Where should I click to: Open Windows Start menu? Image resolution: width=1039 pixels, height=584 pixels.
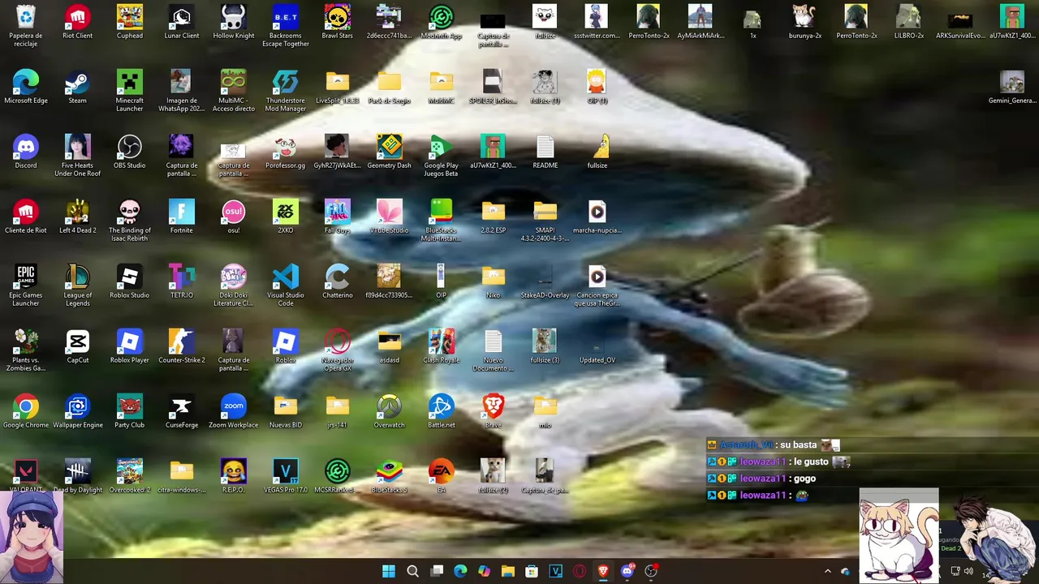coord(389,571)
